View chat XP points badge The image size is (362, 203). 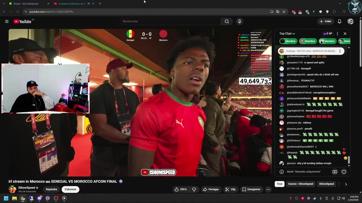point(327,34)
